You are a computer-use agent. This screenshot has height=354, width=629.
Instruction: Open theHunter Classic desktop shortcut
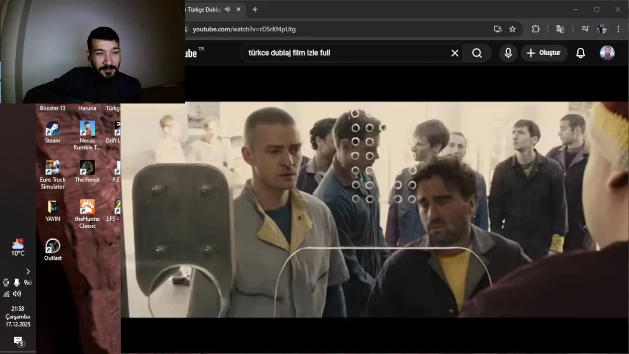(87, 214)
